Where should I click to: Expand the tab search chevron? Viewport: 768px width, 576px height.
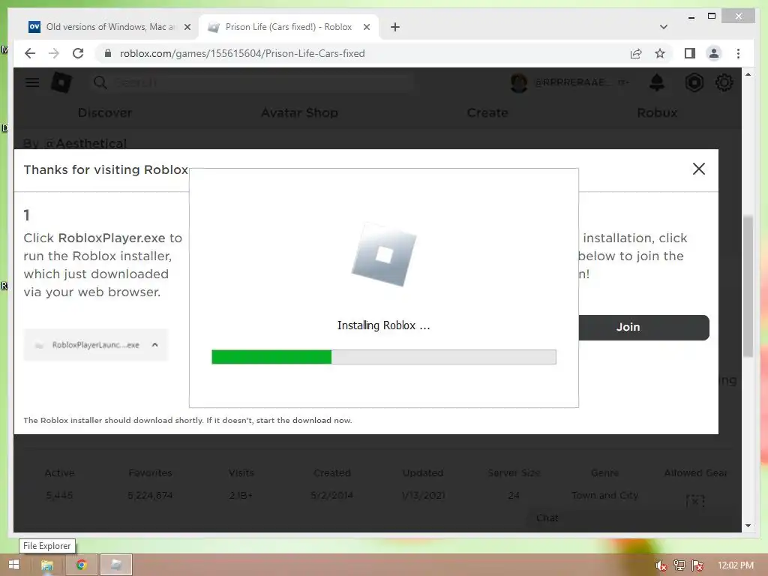point(664,27)
